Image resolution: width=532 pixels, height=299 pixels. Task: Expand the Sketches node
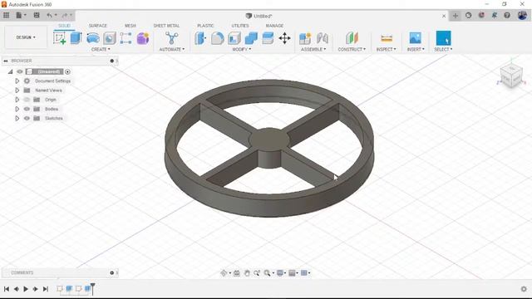(17, 118)
